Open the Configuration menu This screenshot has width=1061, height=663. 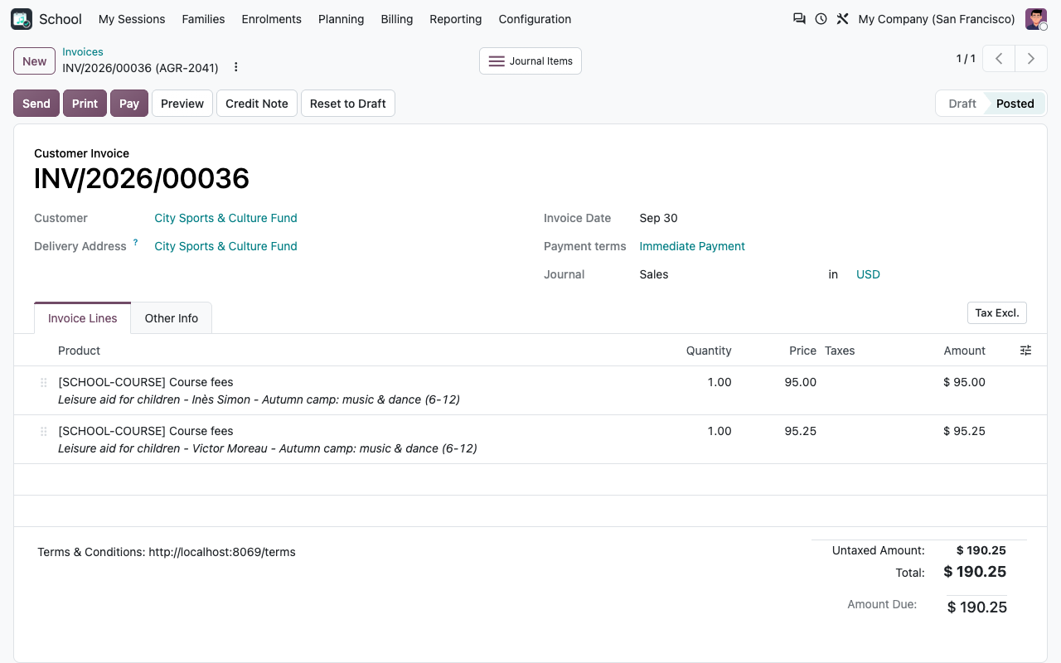(535, 19)
